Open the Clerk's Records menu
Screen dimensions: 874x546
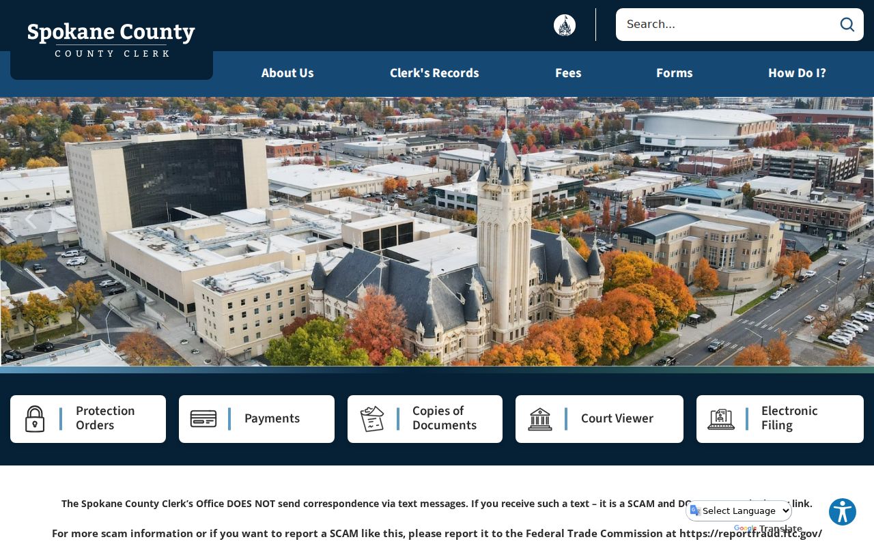click(434, 73)
